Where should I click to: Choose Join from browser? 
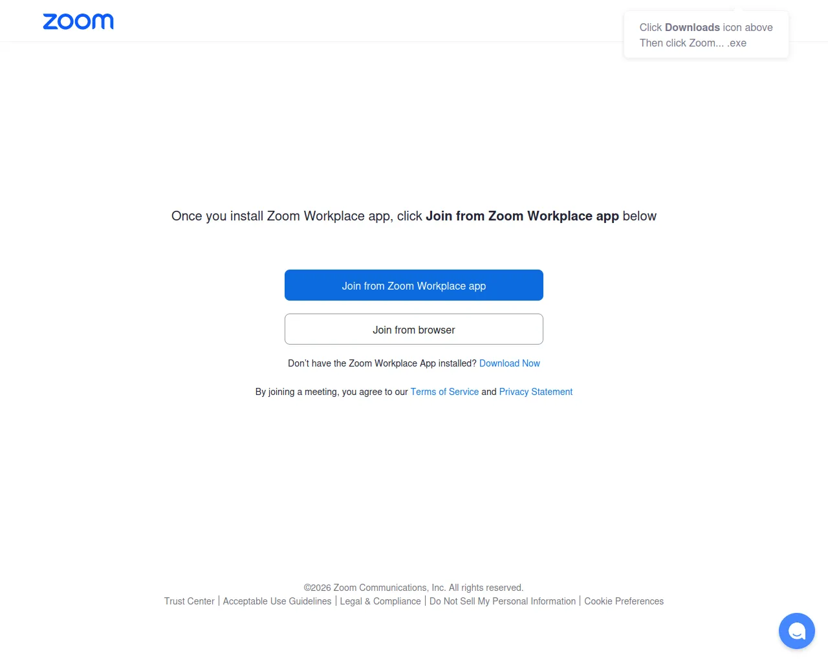click(x=414, y=329)
